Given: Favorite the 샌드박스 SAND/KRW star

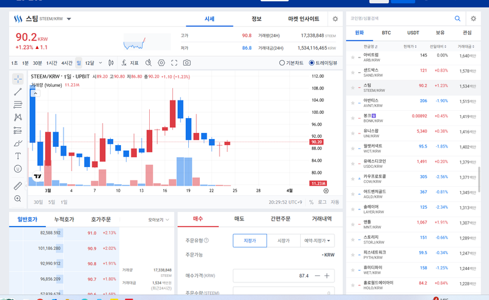Looking at the screenshot, I should [353, 71].
